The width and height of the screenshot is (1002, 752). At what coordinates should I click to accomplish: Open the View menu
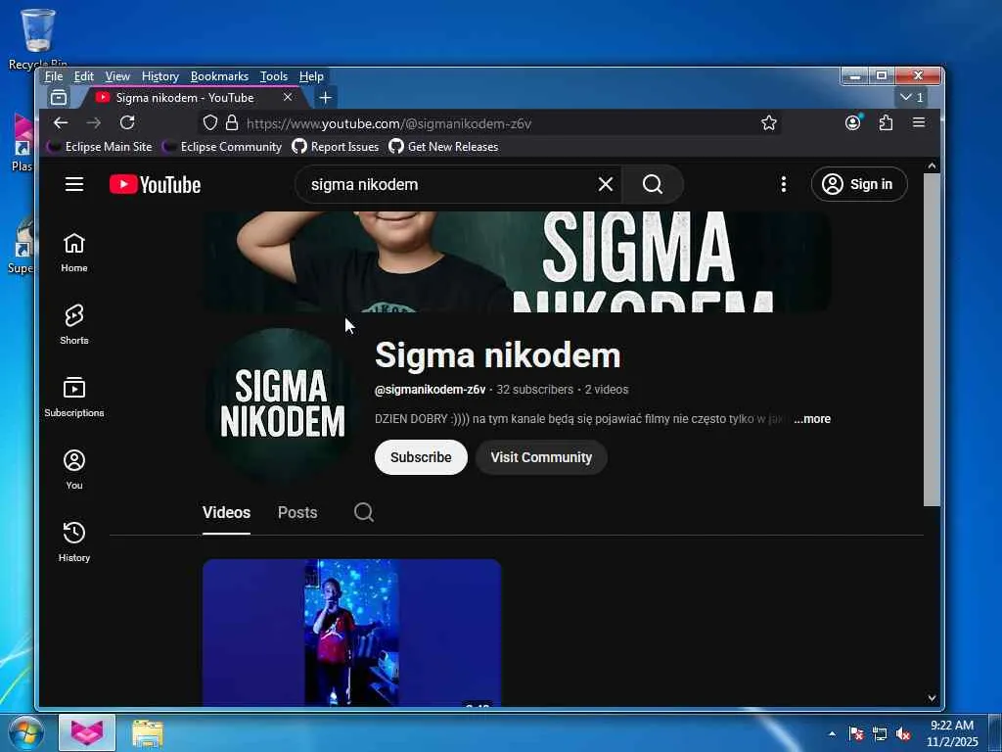click(117, 76)
